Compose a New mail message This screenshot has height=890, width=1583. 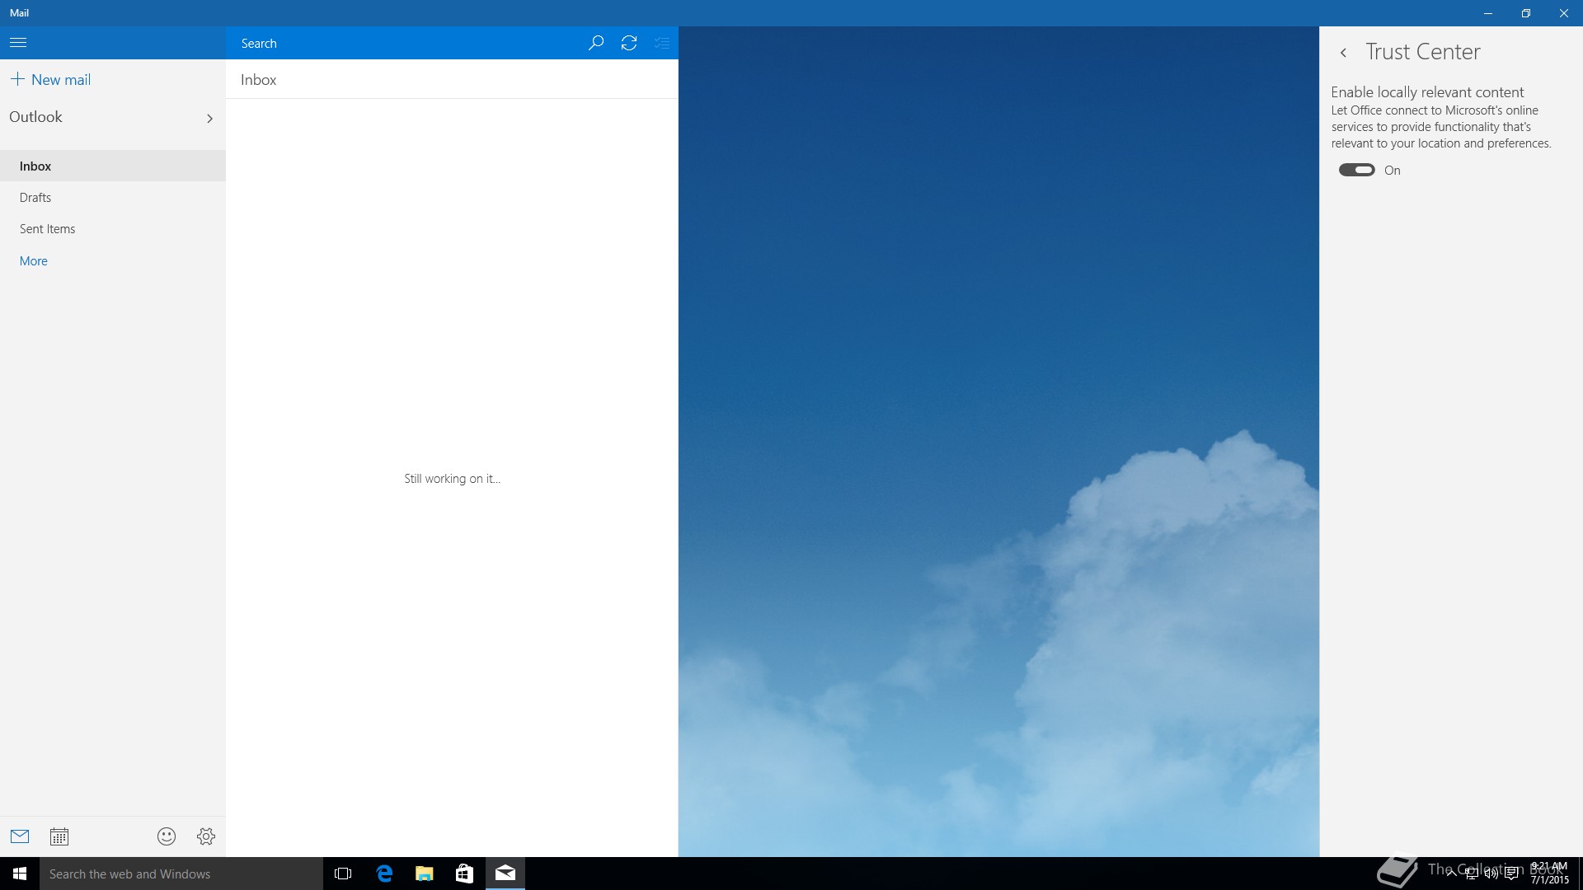pyautogui.click(x=51, y=80)
